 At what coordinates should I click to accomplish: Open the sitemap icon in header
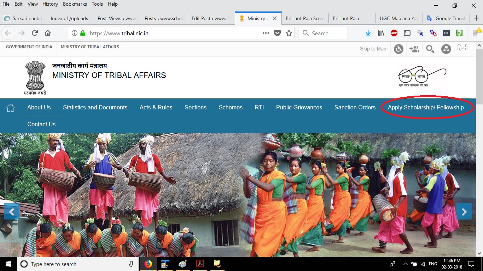point(446,49)
